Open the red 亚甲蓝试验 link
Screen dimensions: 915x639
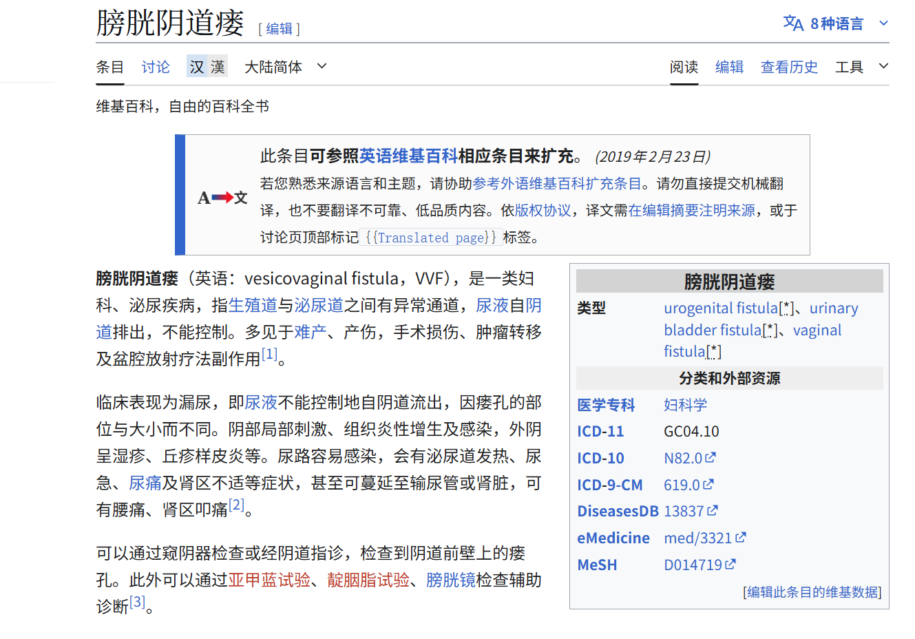coord(269,580)
